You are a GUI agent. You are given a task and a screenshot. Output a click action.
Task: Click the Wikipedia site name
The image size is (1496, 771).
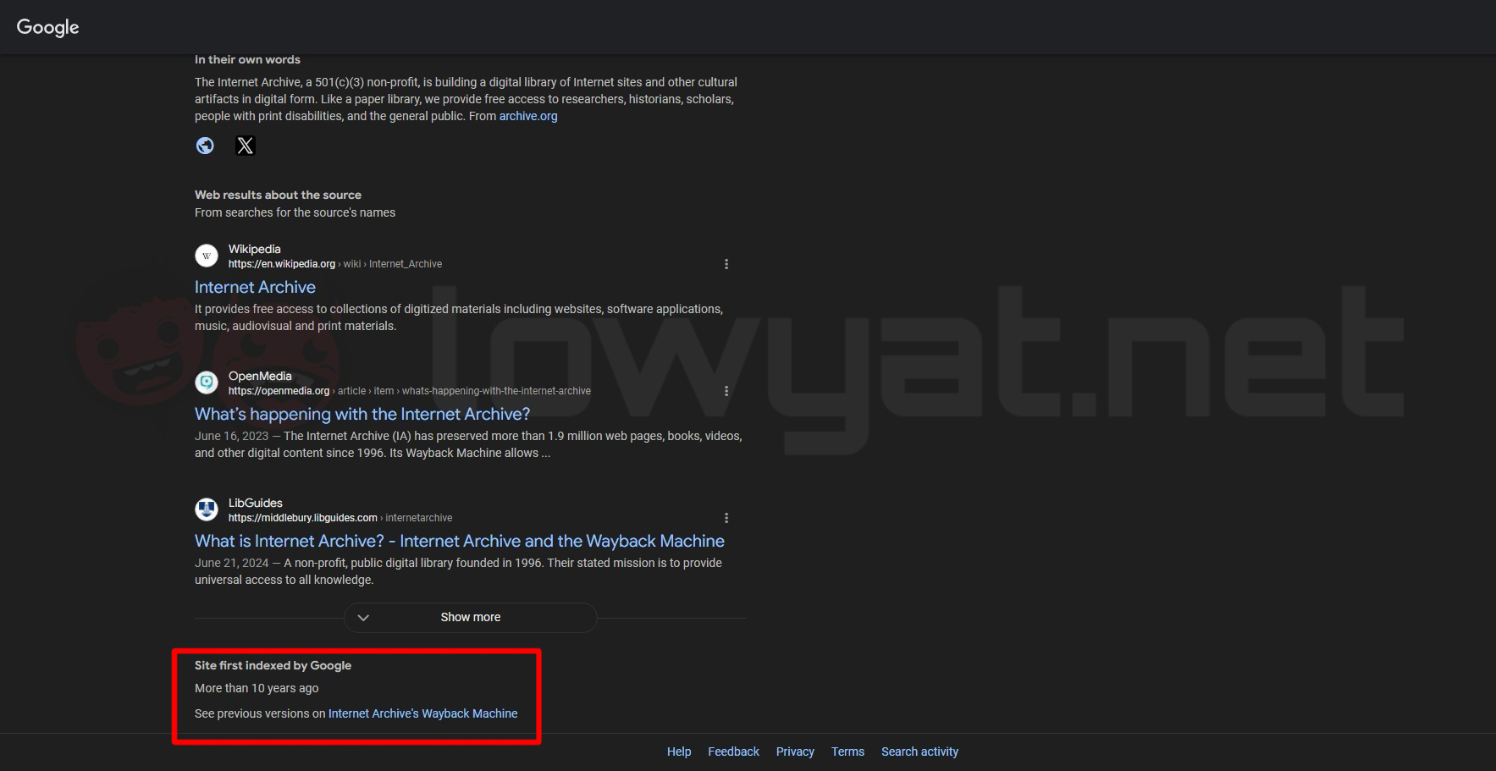tap(254, 249)
